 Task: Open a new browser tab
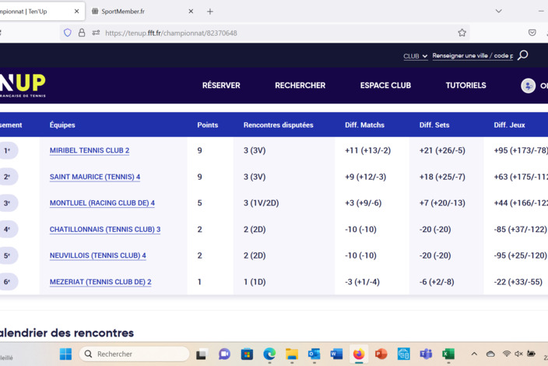pyautogui.click(x=209, y=12)
